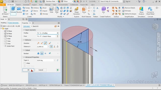
Task: Switch to Frame Generator browser link
Action: tap(13, 23)
